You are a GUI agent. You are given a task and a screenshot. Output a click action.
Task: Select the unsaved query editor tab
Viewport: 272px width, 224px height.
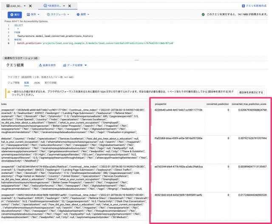click(x=52, y=6)
